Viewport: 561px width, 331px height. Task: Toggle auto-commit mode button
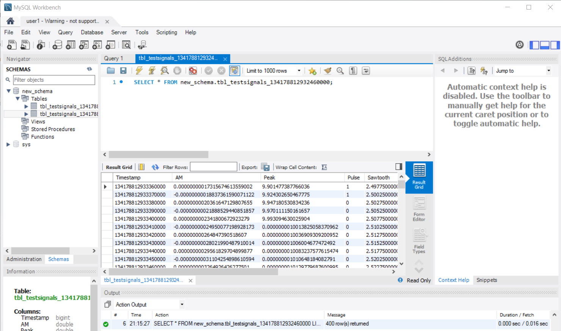click(x=234, y=71)
